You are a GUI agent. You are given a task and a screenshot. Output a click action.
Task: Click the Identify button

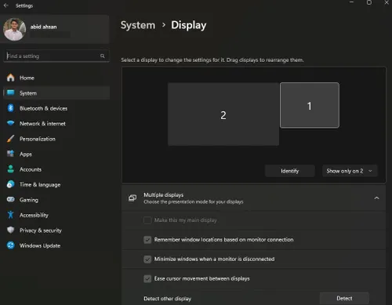coord(290,171)
